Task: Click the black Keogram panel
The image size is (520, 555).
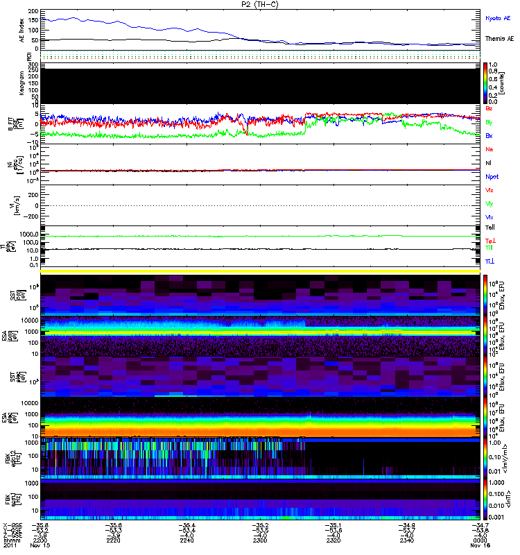Action: [261, 83]
